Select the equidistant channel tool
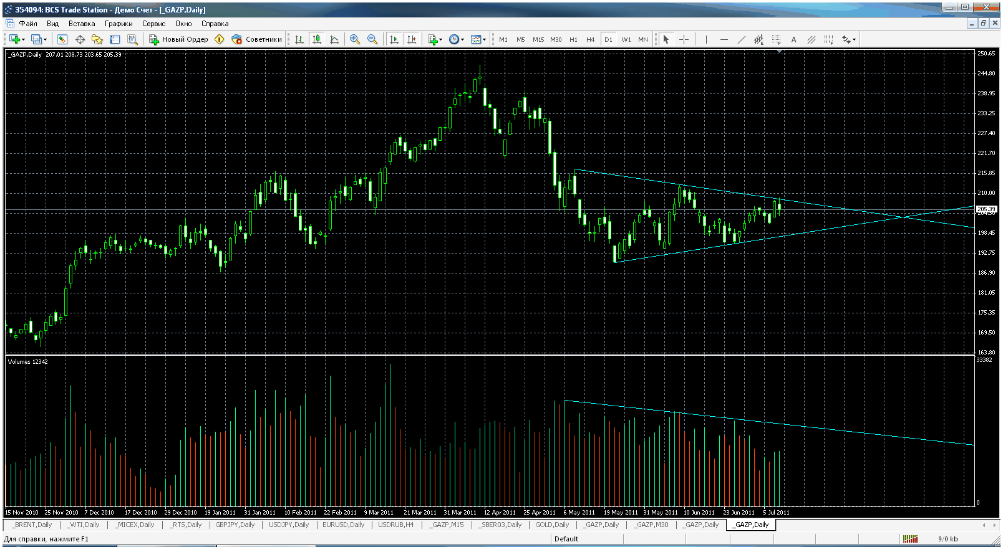This screenshot has width=1003, height=547. (x=758, y=39)
